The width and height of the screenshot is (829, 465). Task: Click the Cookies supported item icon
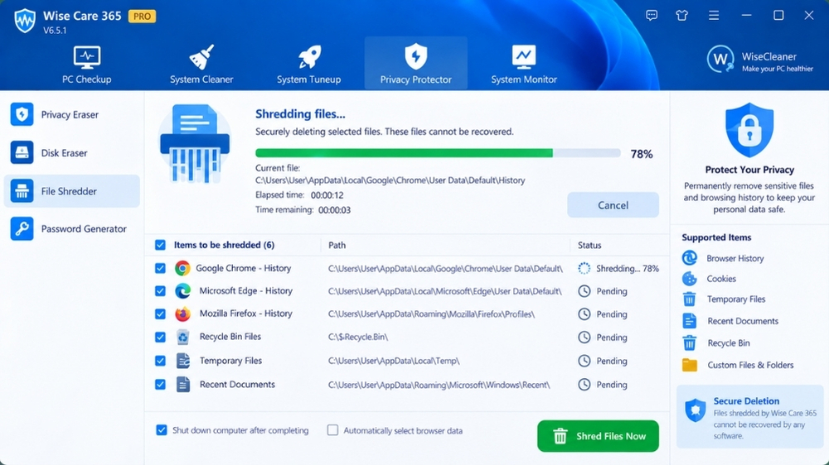[x=690, y=279]
